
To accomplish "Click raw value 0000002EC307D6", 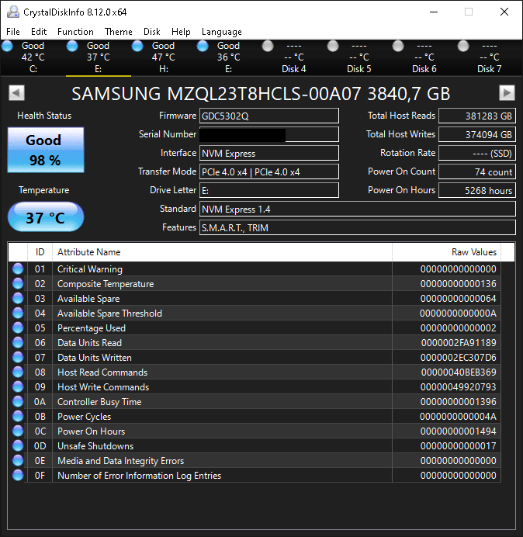I will 459,358.
